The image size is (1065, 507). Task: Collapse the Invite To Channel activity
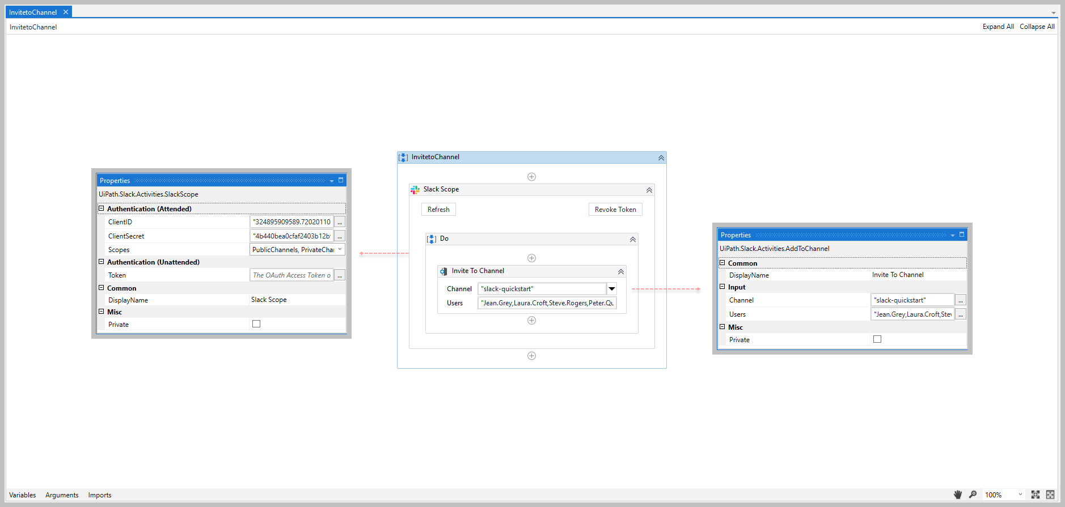coord(621,272)
